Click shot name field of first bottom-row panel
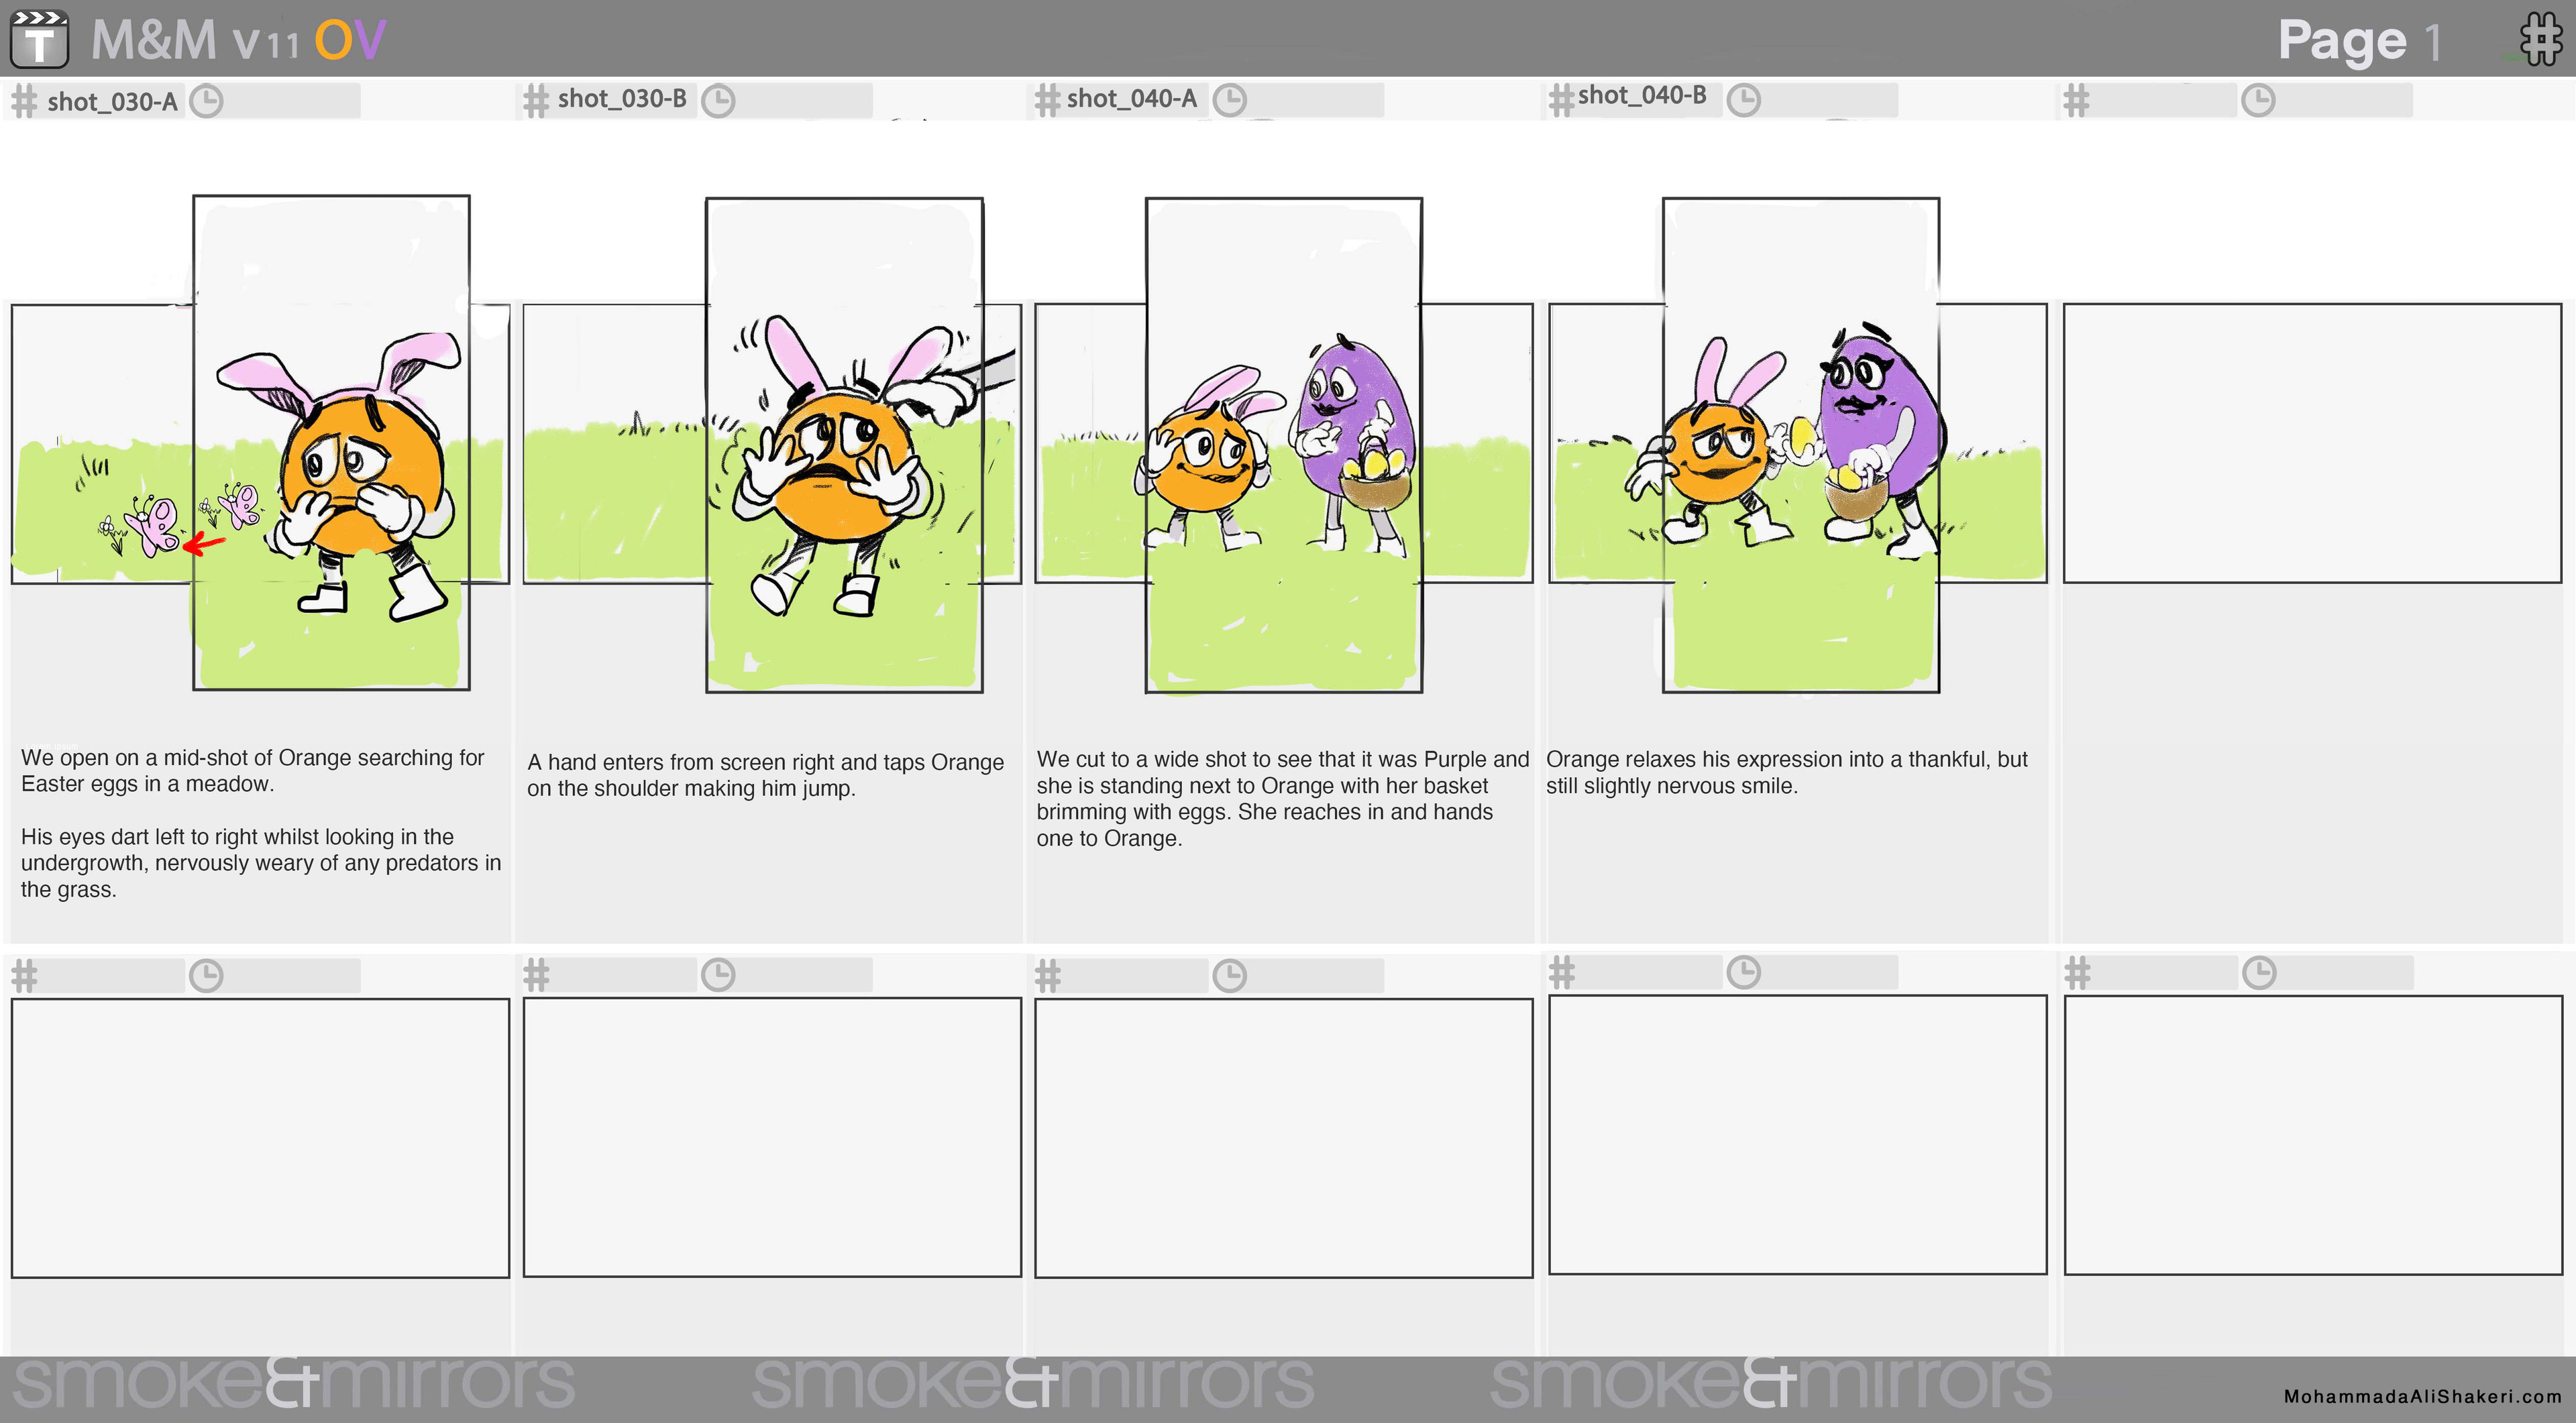Image resolution: width=2576 pixels, height=1423 pixels. tap(112, 975)
